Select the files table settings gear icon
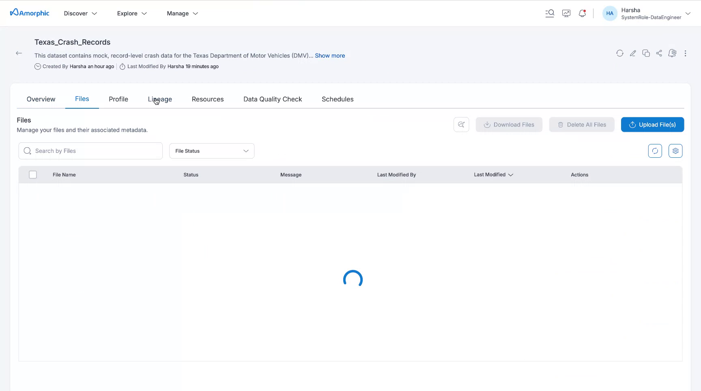The height and width of the screenshot is (391, 701). pyautogui.click(x=675, y=150)
